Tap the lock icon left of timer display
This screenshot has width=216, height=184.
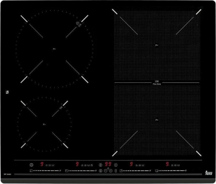pyautogui.click(x=100, y=165)
